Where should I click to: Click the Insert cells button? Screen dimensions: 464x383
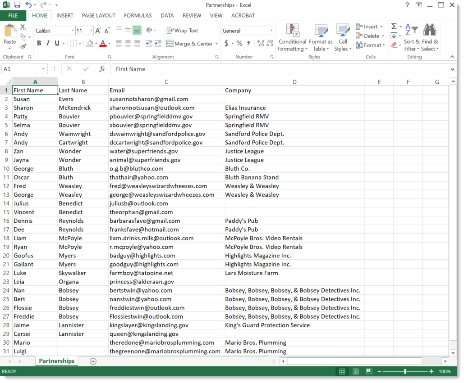369,27
